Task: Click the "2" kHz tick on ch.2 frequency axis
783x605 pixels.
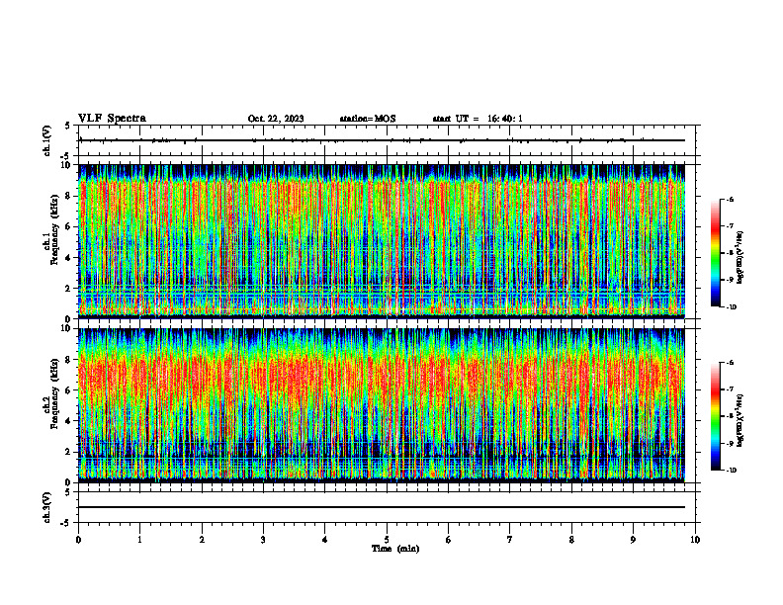Action: click(x=69, y=452)
